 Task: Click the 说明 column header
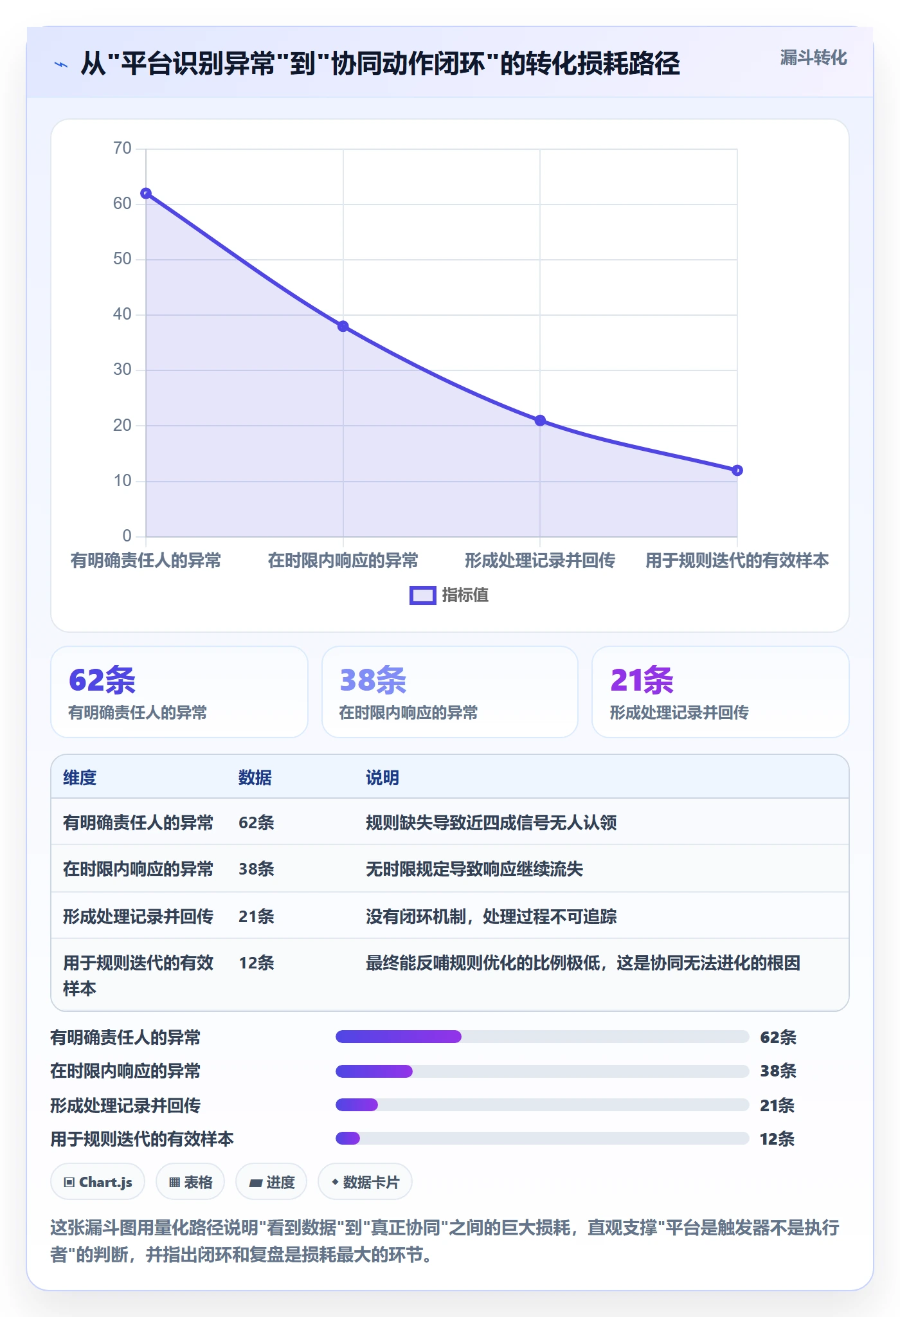click(x=382, y=777)
